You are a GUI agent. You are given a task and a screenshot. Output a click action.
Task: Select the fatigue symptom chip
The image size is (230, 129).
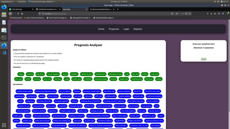[21, 74]
